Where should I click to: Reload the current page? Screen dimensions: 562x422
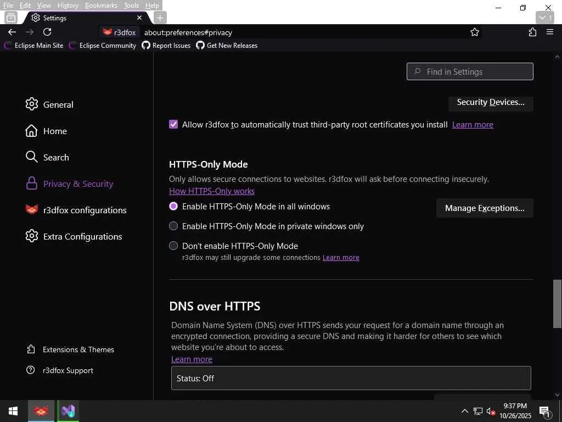click(47, 32)
